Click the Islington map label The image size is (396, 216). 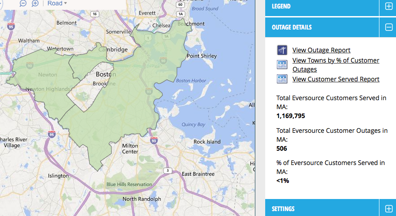pos(58,176)
